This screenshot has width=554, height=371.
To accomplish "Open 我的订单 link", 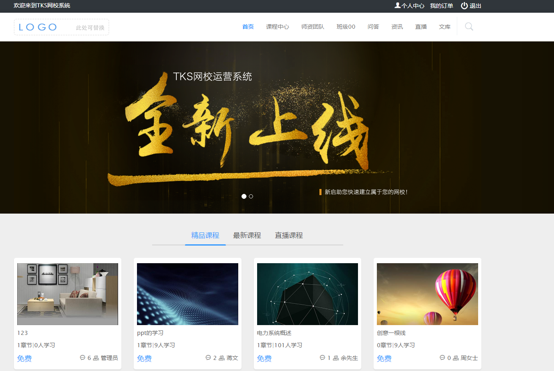I will pos(442,6).
